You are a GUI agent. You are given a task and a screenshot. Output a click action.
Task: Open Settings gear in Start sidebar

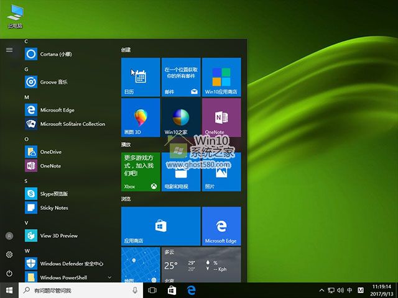[9, 255]
